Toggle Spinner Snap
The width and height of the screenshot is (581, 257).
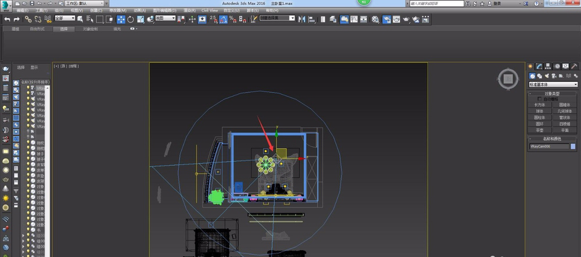pos(242,19)
